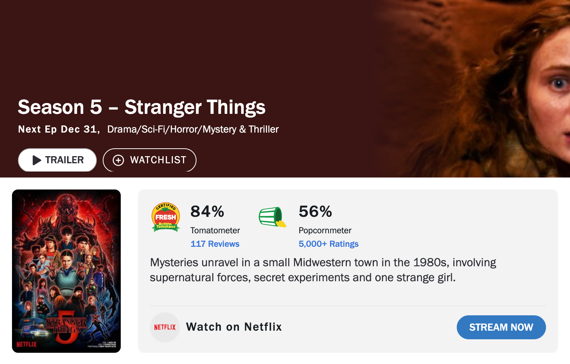Click the round Netflix logo icon
570x364 pixels.
(165, 327)
